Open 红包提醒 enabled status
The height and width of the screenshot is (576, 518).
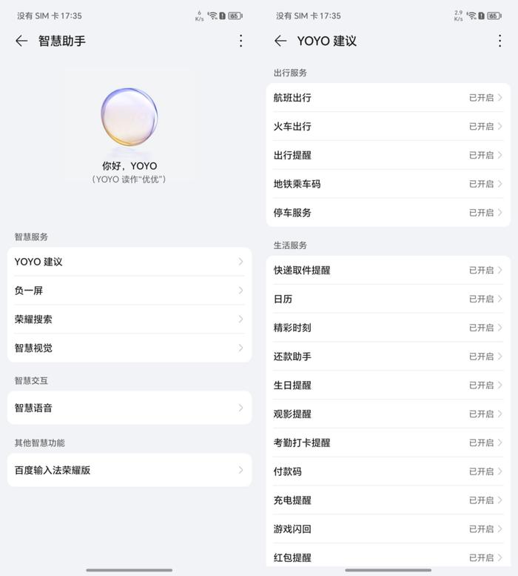tap(485, 557)
